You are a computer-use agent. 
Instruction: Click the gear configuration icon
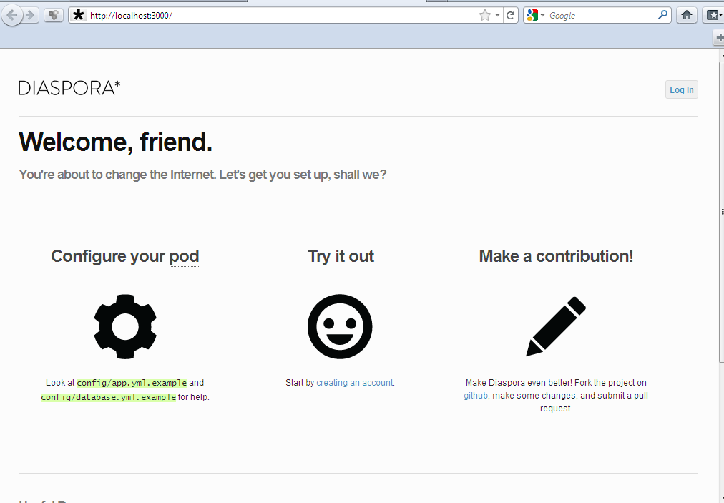click(125, 326)
